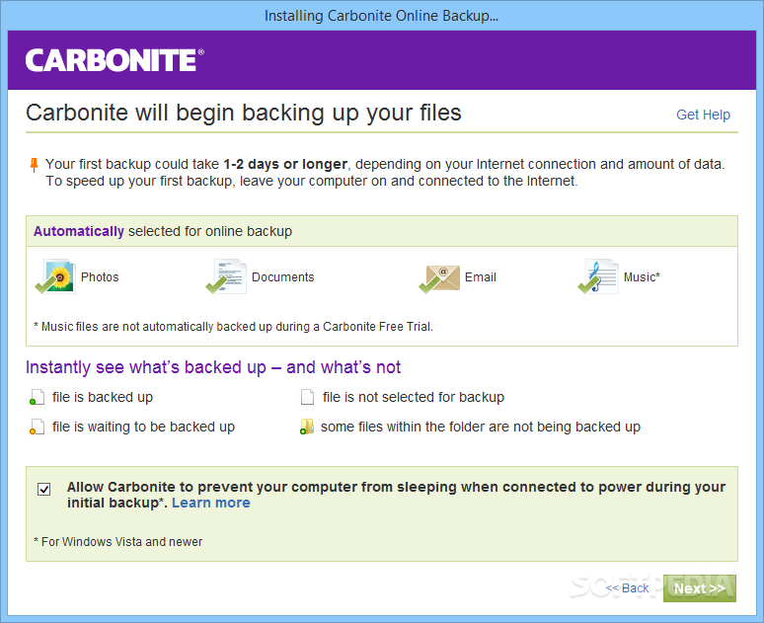Click the 'Instantly see what's backed up' heading

click(213, 367)
